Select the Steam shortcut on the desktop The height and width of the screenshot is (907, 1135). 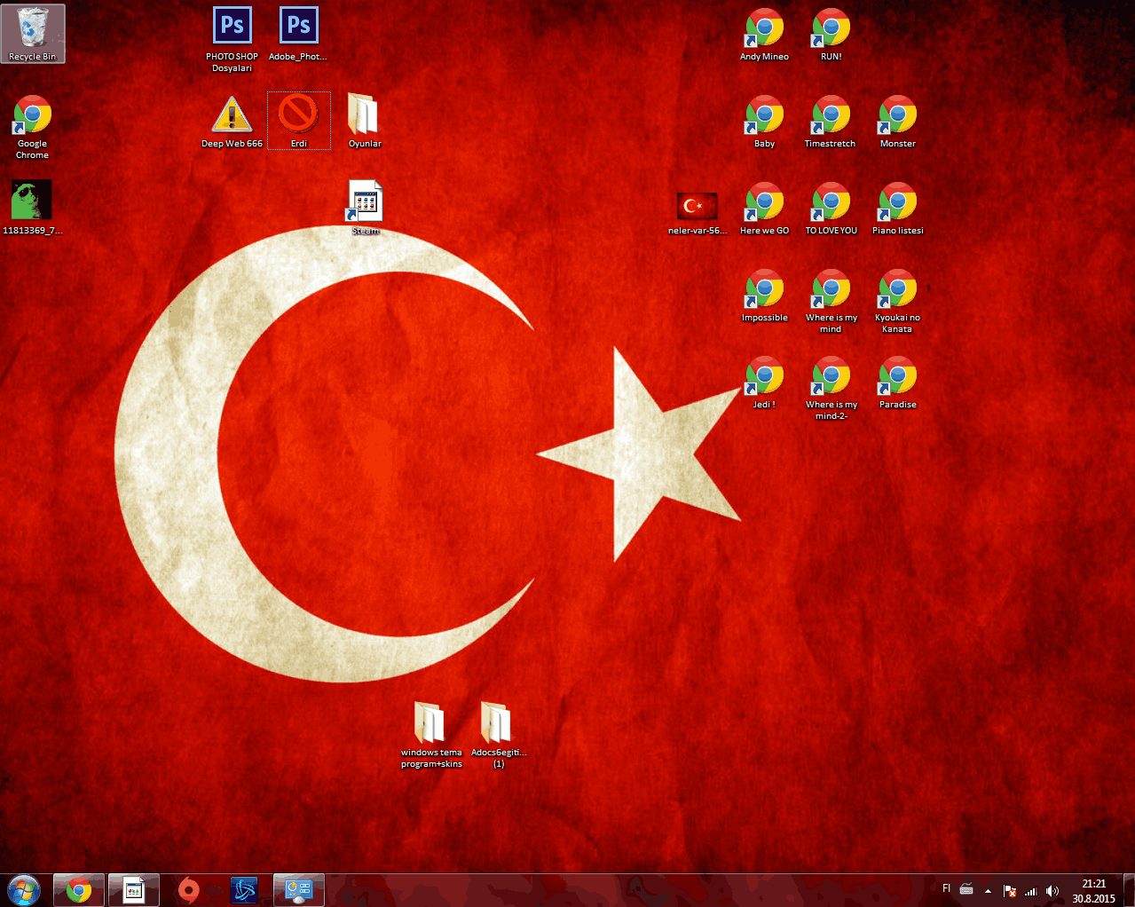click(x=365, y=202)
